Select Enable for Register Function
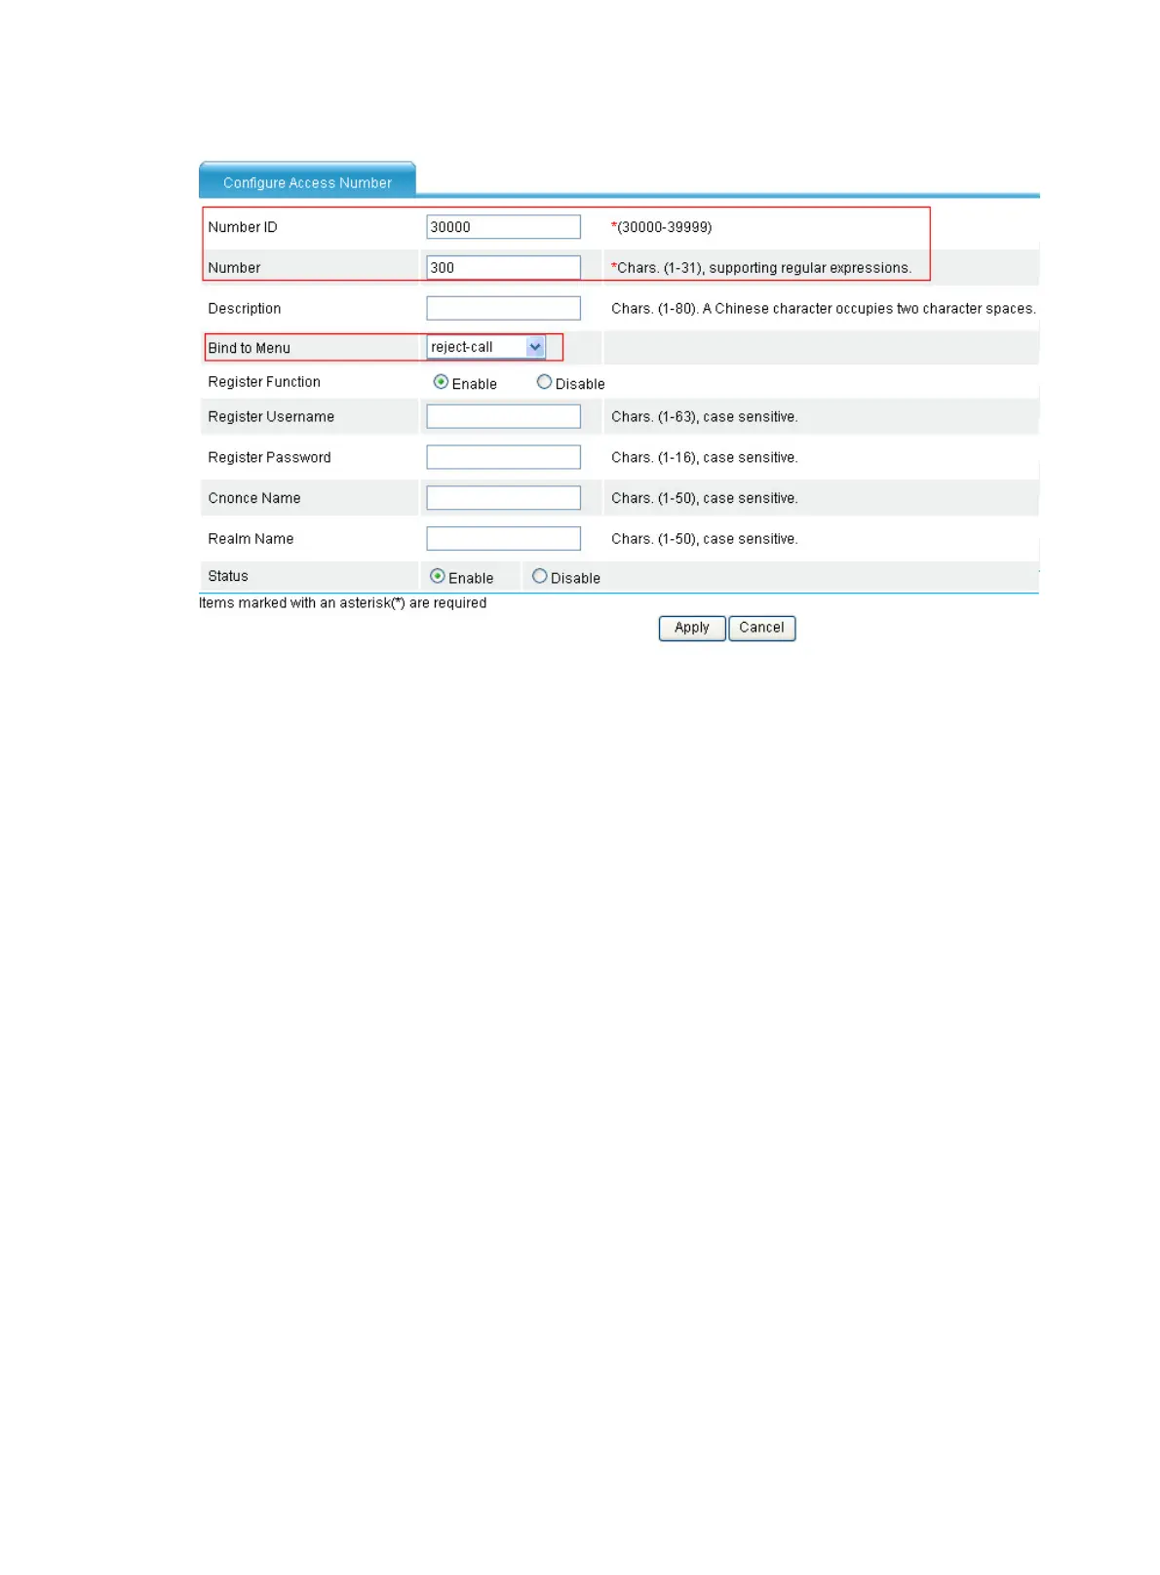The height and width of the screenshot is (1575, 1160). 441,382
